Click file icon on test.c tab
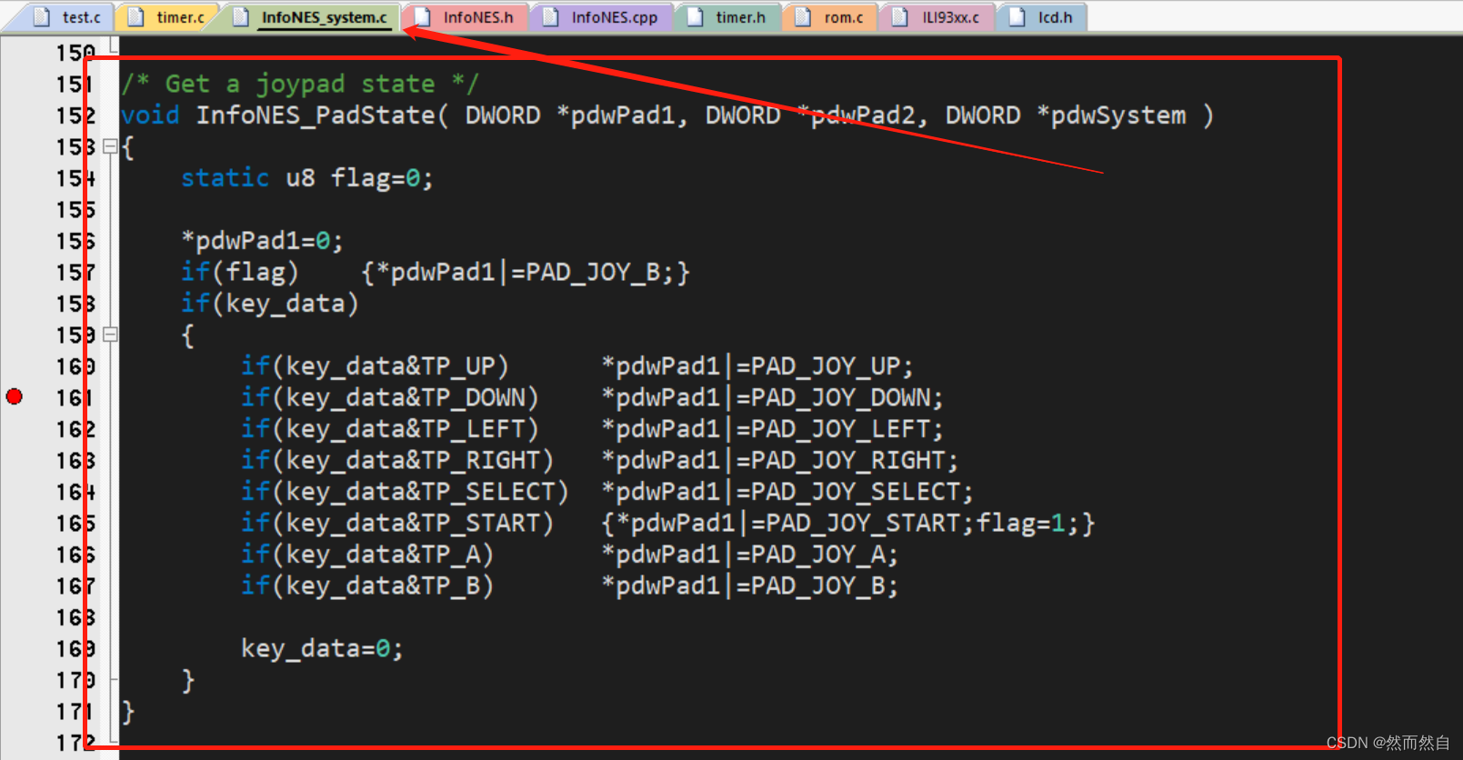This screenshot has width=1463, height=760. tap(42, 17)
